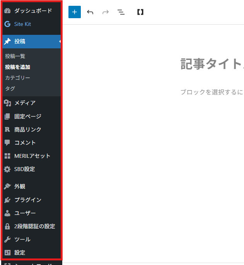The width and height of the screenshot is (244, 265).
Task: Click the redo arrow icon
Action: click(106, 12)
